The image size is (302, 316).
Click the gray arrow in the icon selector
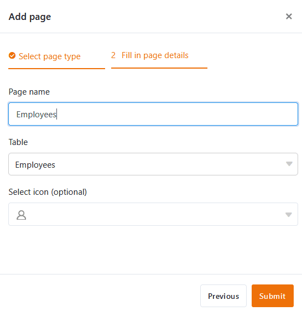pyautogui.click(x=289, y=215)
